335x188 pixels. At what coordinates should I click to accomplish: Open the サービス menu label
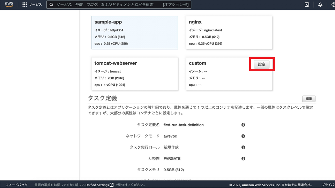[35, 5]
